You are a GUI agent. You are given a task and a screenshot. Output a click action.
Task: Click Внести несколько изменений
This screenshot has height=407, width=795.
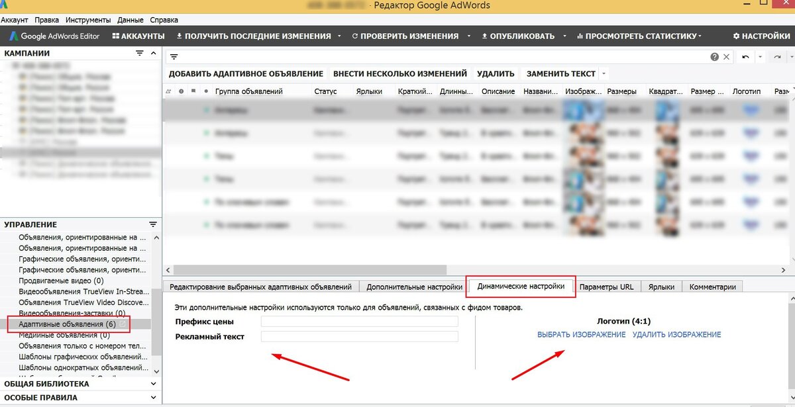point(400,73)
